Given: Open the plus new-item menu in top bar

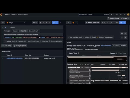Looking at the screenshot, I should tap(112, 14).
